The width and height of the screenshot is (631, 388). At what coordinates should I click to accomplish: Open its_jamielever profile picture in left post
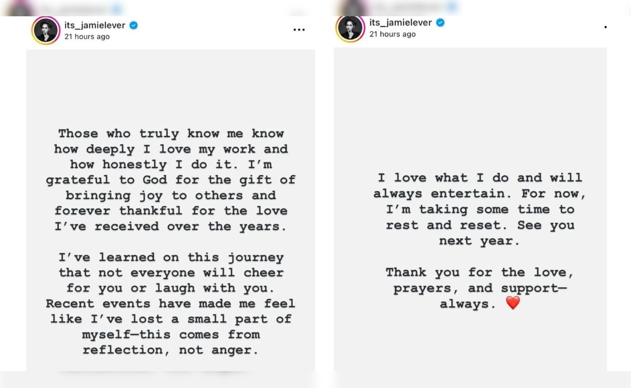coord(46,30)
